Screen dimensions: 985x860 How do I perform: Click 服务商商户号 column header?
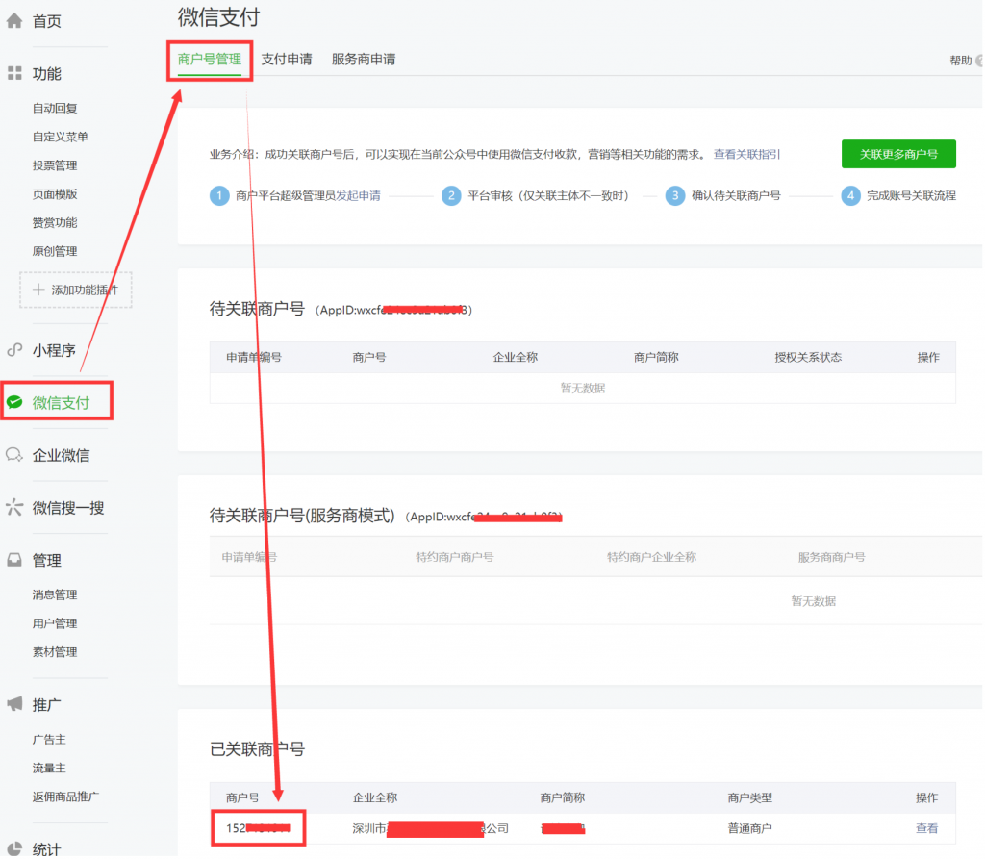pyautogui.click(x=831, y=557)
